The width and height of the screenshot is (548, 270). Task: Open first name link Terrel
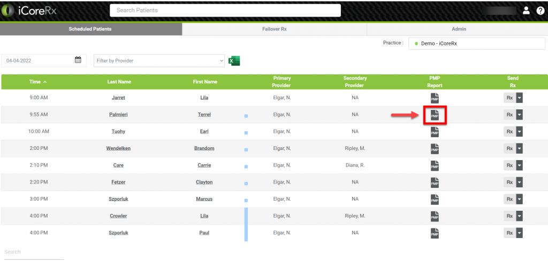[x=204, y=115]
